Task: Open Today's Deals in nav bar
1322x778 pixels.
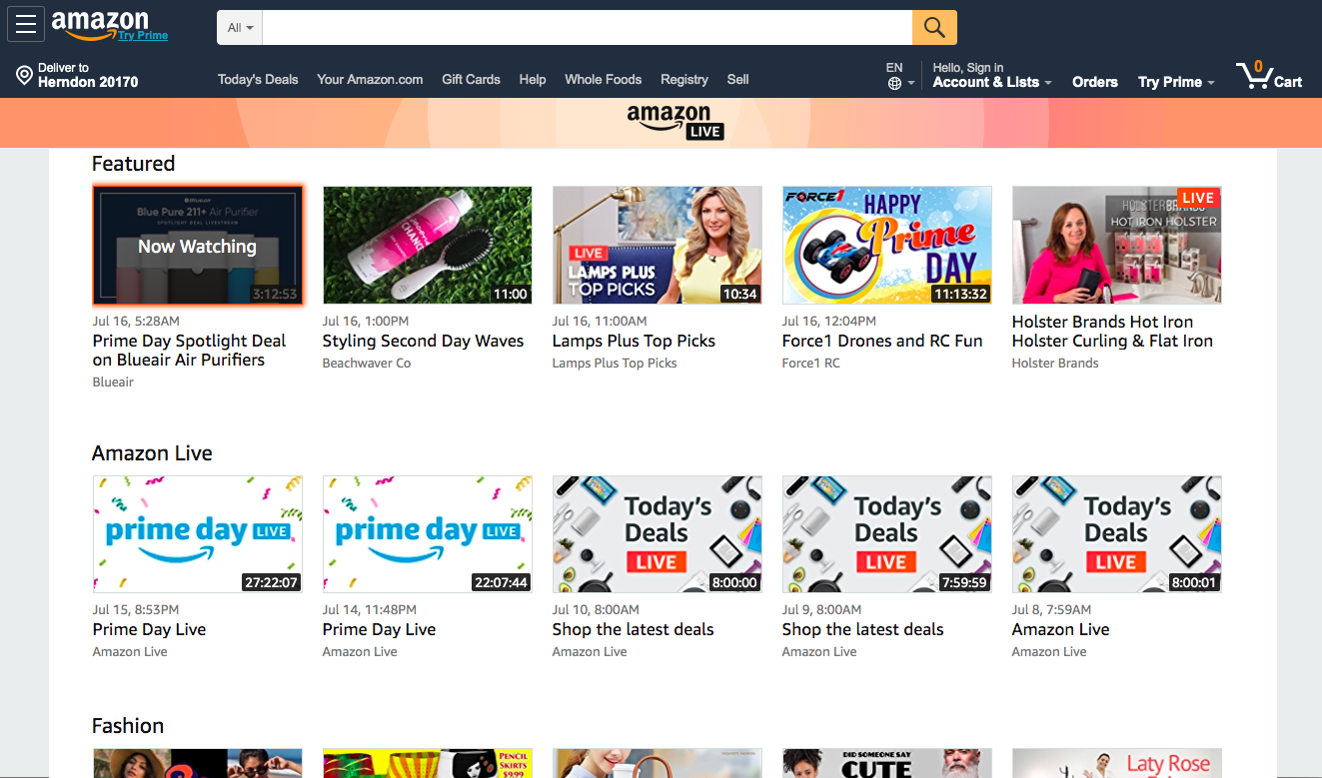Action: coord(258,79)
